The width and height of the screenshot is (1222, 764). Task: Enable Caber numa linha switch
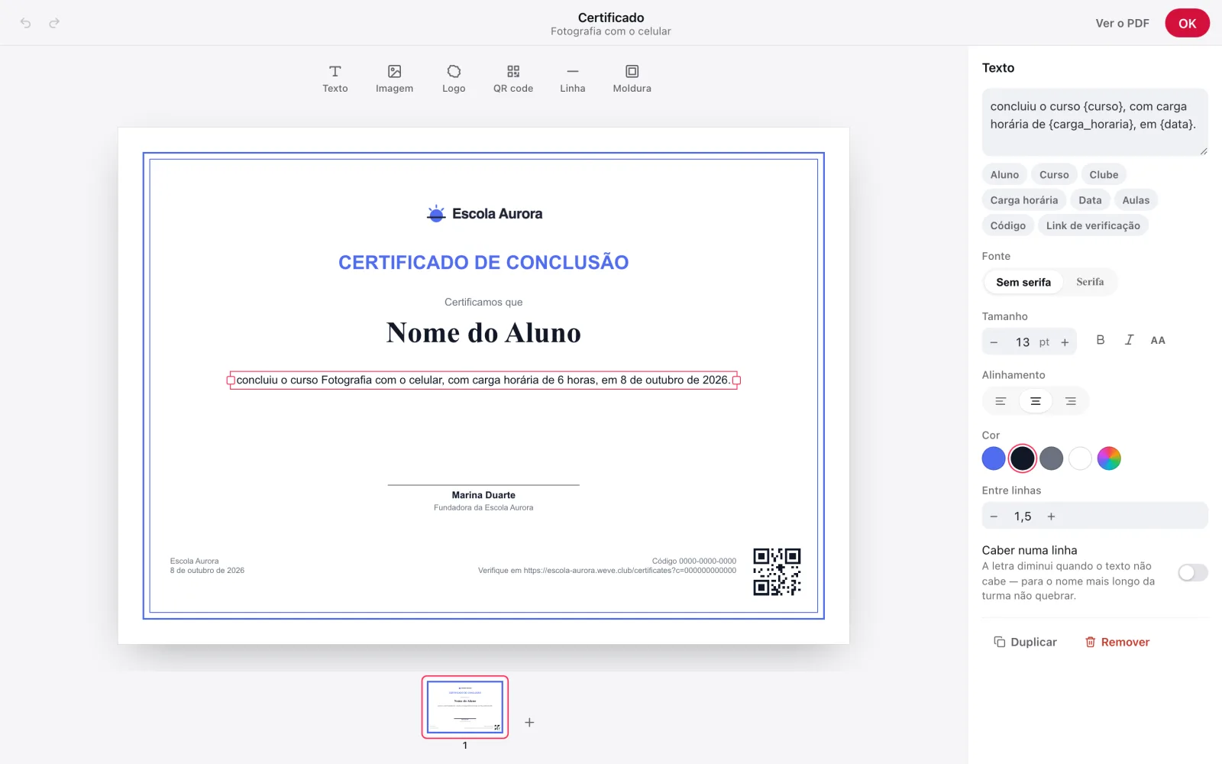point(1192,572)
